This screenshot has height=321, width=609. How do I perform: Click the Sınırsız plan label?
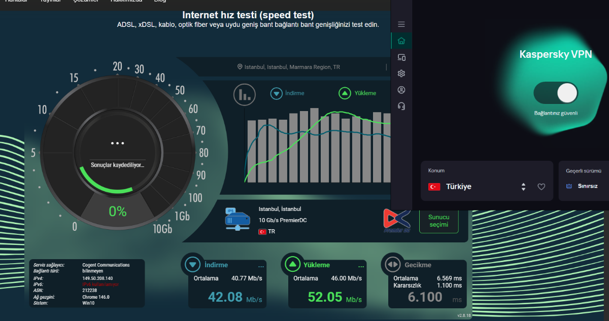(x=588, y=186)
